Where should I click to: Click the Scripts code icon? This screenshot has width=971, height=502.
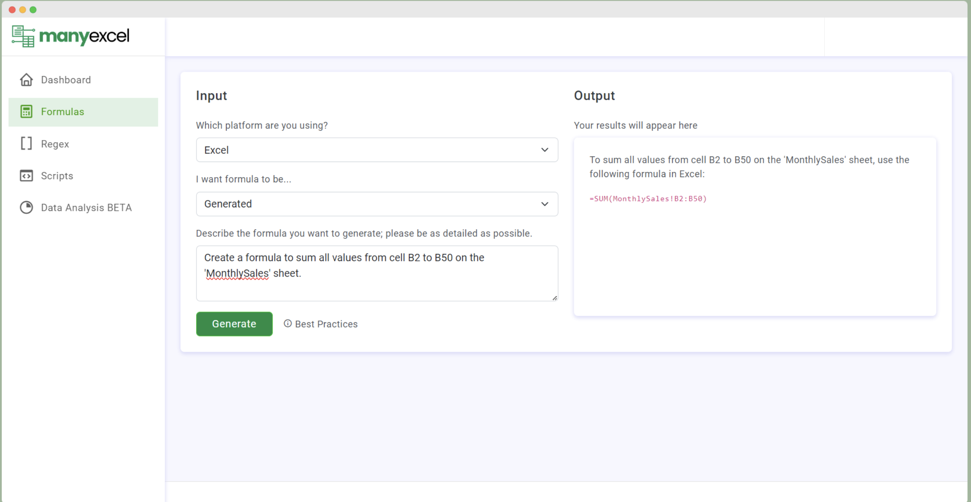pos(26,176)
